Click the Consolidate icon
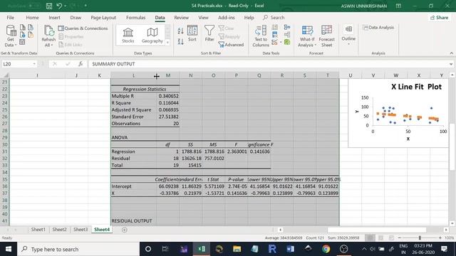 tap(287, 27)
